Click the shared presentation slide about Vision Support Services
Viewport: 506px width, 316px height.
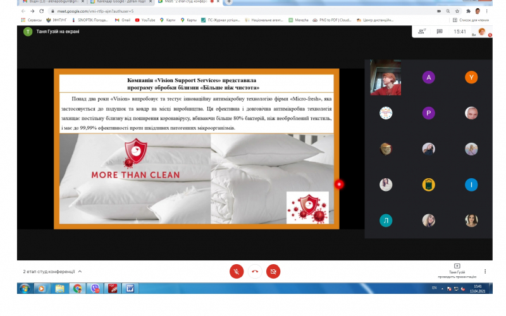pyautogui.click(x=196, y=149)
